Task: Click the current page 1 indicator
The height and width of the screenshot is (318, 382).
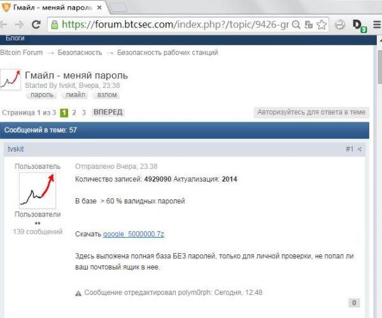Action: [x=64, y=113]
